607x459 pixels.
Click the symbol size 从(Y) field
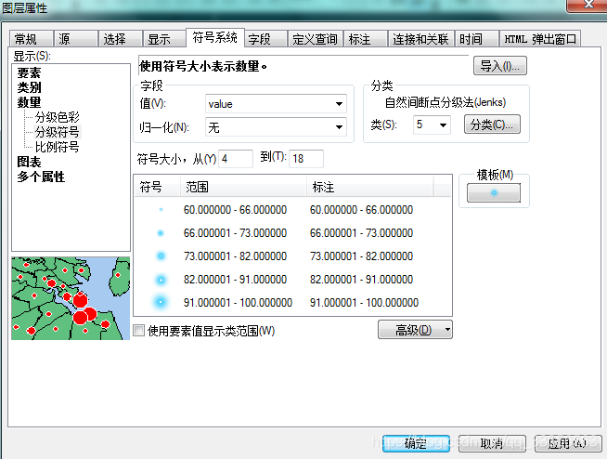click(236, 159)
